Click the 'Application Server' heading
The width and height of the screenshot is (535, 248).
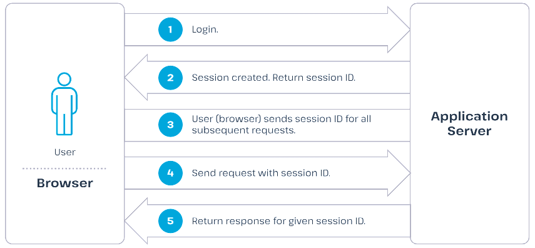click(469, 123)
